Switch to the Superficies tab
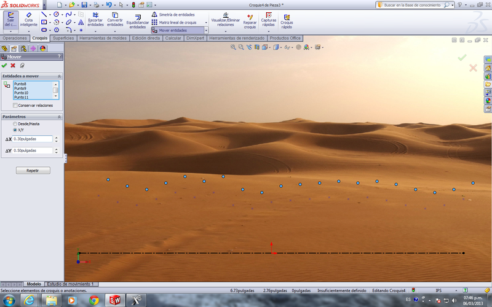The height and width of the screenshot is (307, 492). 63,38
